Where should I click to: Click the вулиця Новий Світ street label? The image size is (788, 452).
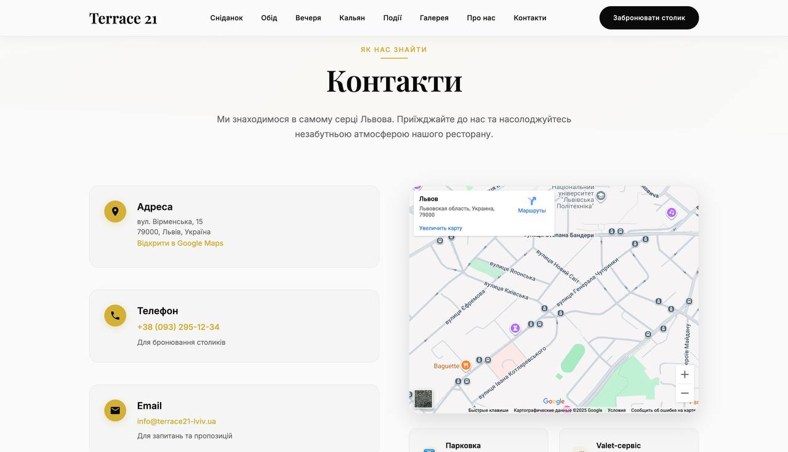click(x=558, y=266)
